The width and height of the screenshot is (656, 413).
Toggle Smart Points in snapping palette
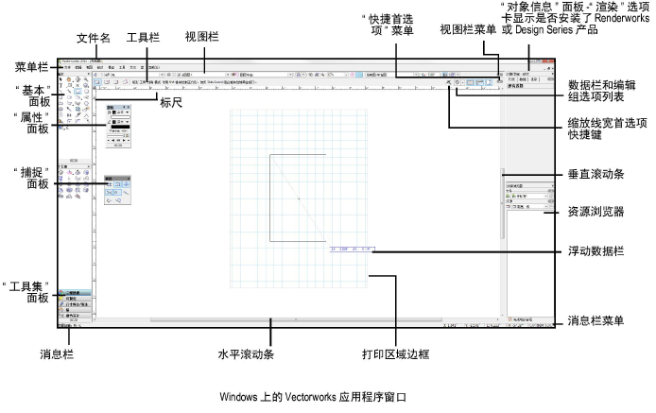tap(117, 193)
